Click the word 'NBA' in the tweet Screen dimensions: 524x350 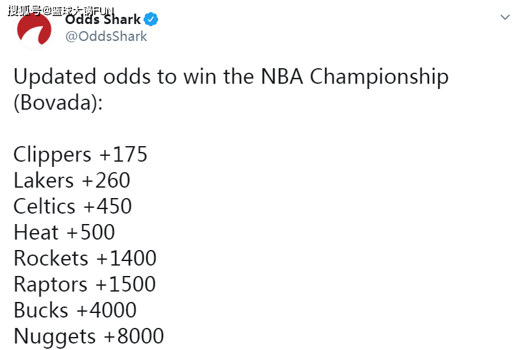click(282, 77)
